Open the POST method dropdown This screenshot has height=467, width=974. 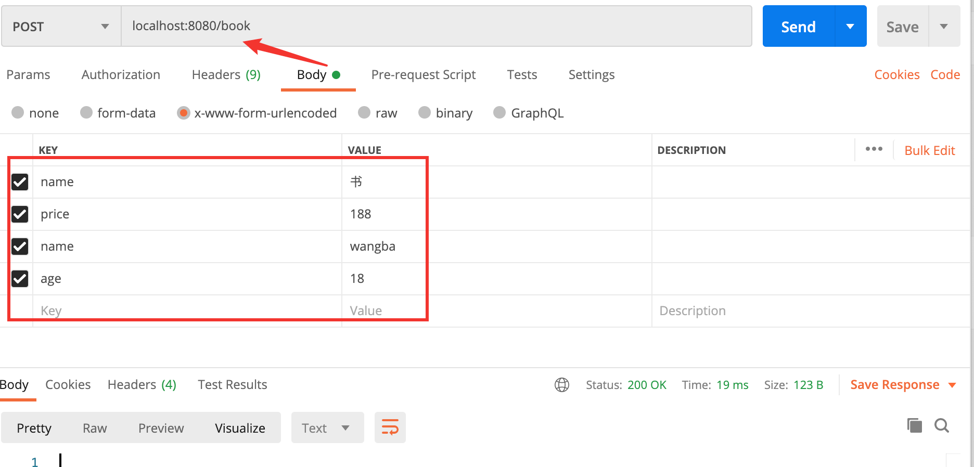coord(61,27)
